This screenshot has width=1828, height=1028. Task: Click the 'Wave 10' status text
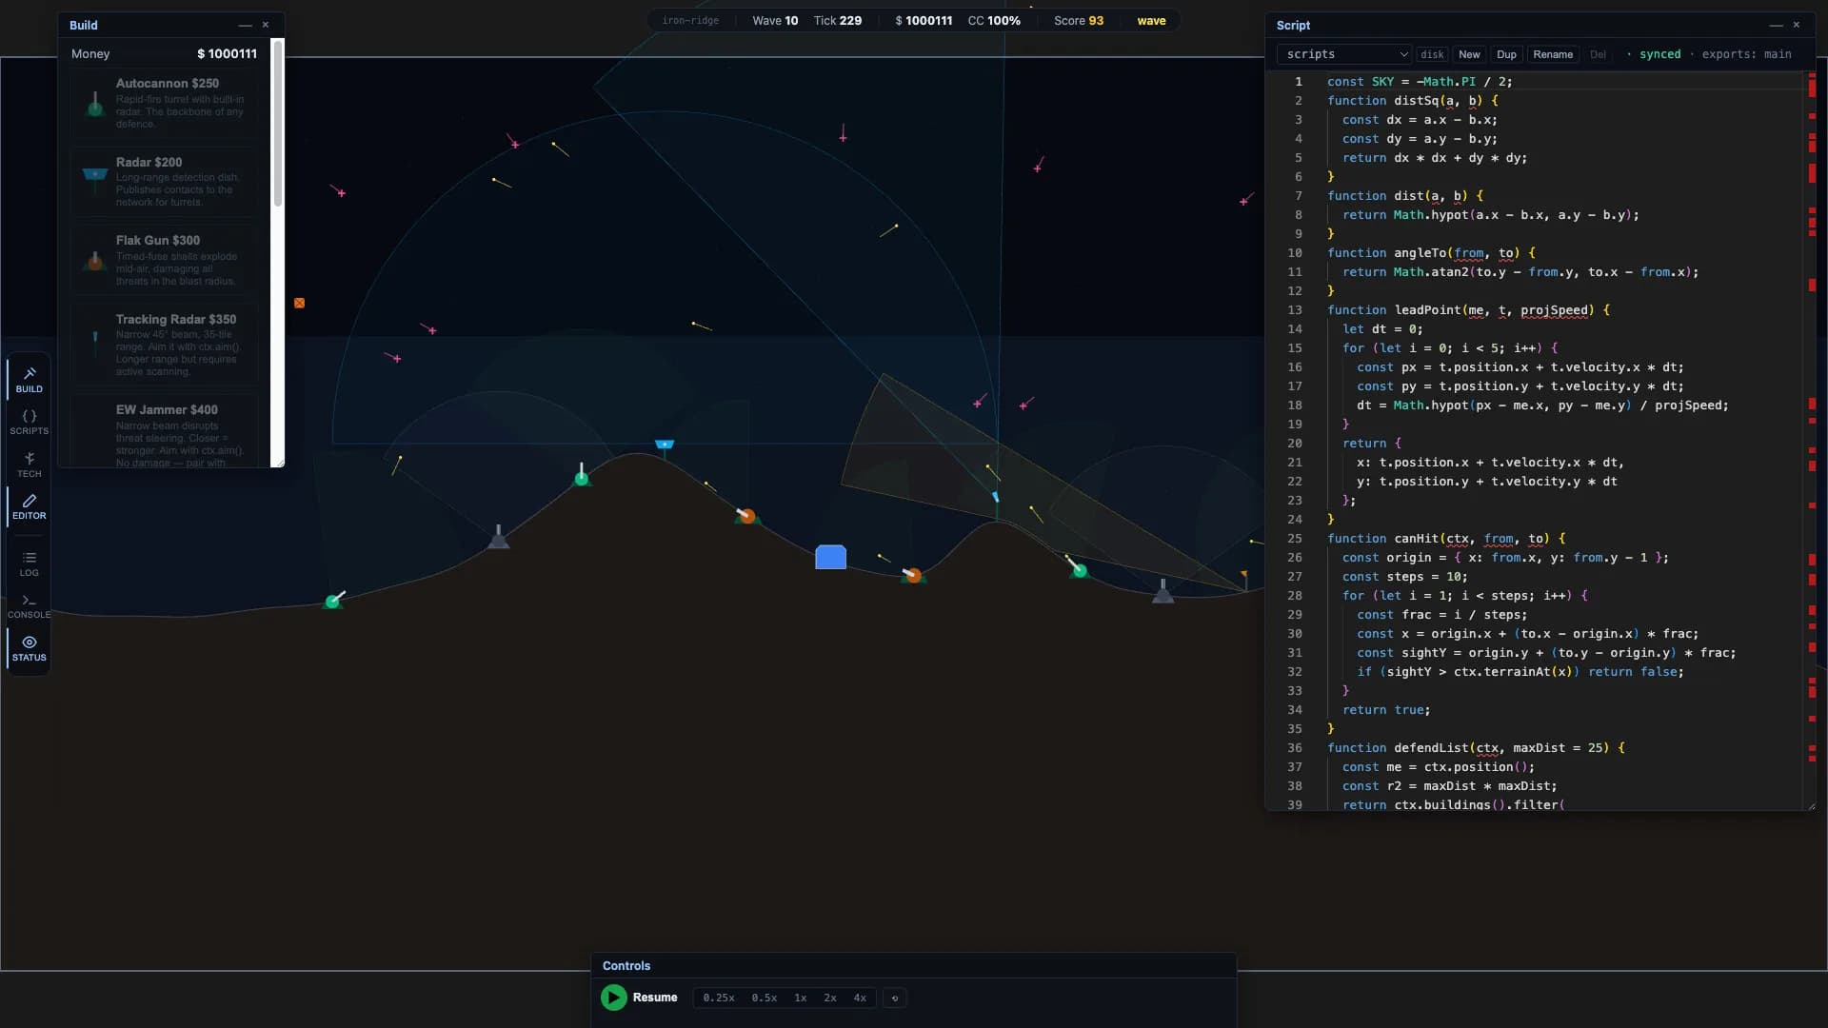coord(775,21)
